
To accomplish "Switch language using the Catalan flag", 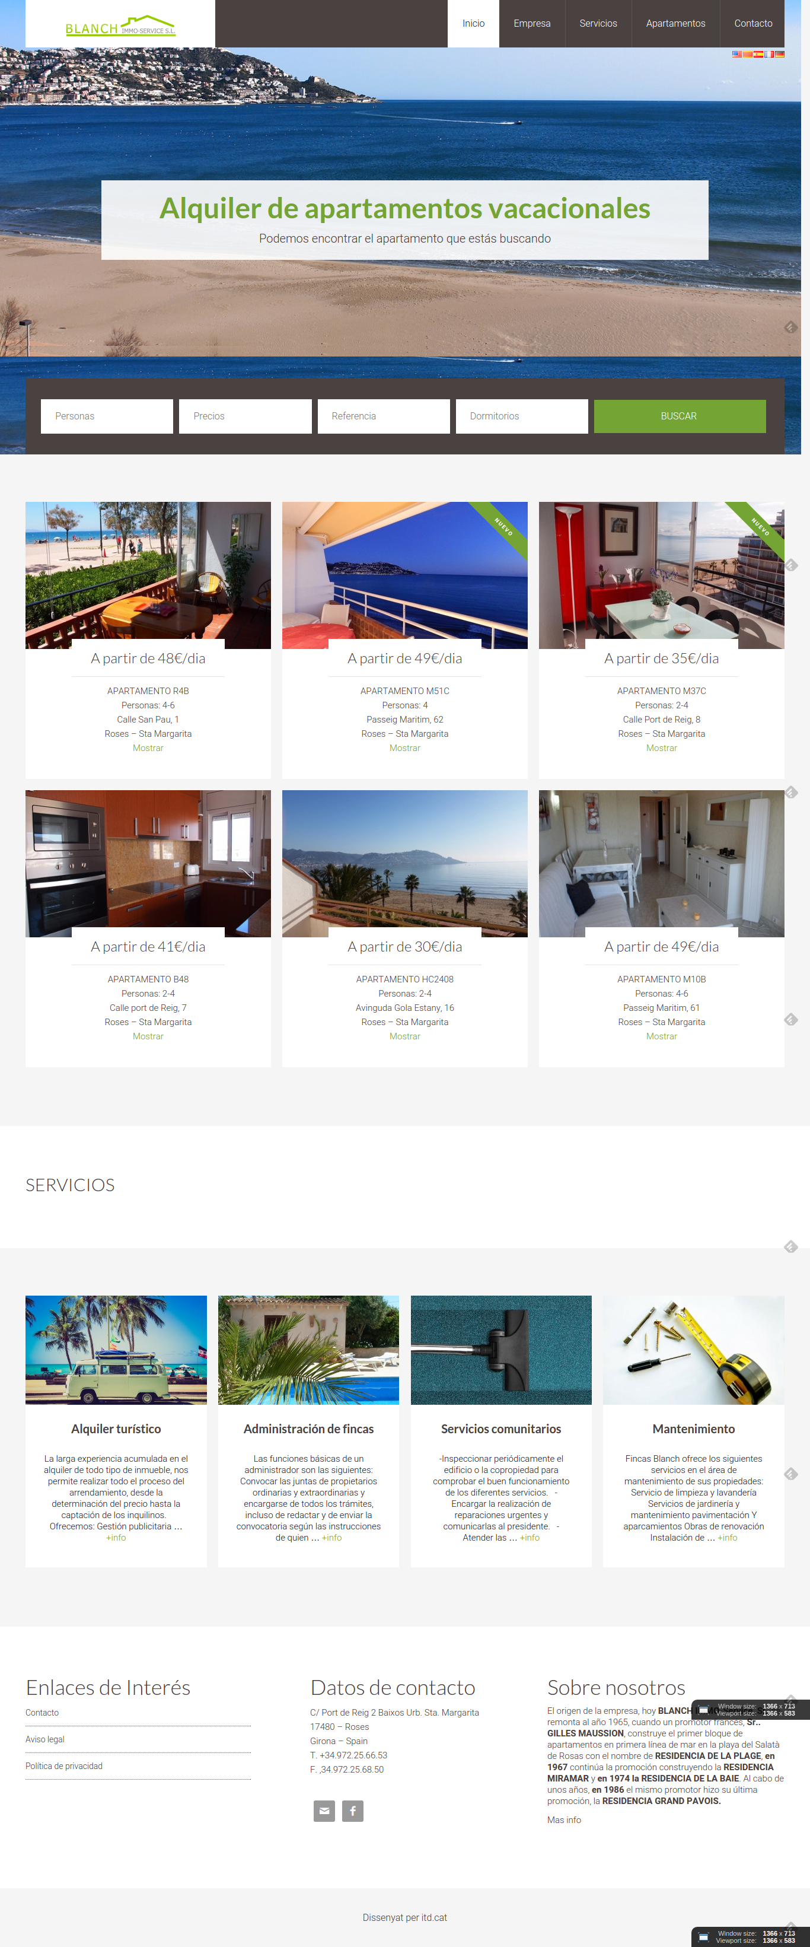I will pos(748,55).
